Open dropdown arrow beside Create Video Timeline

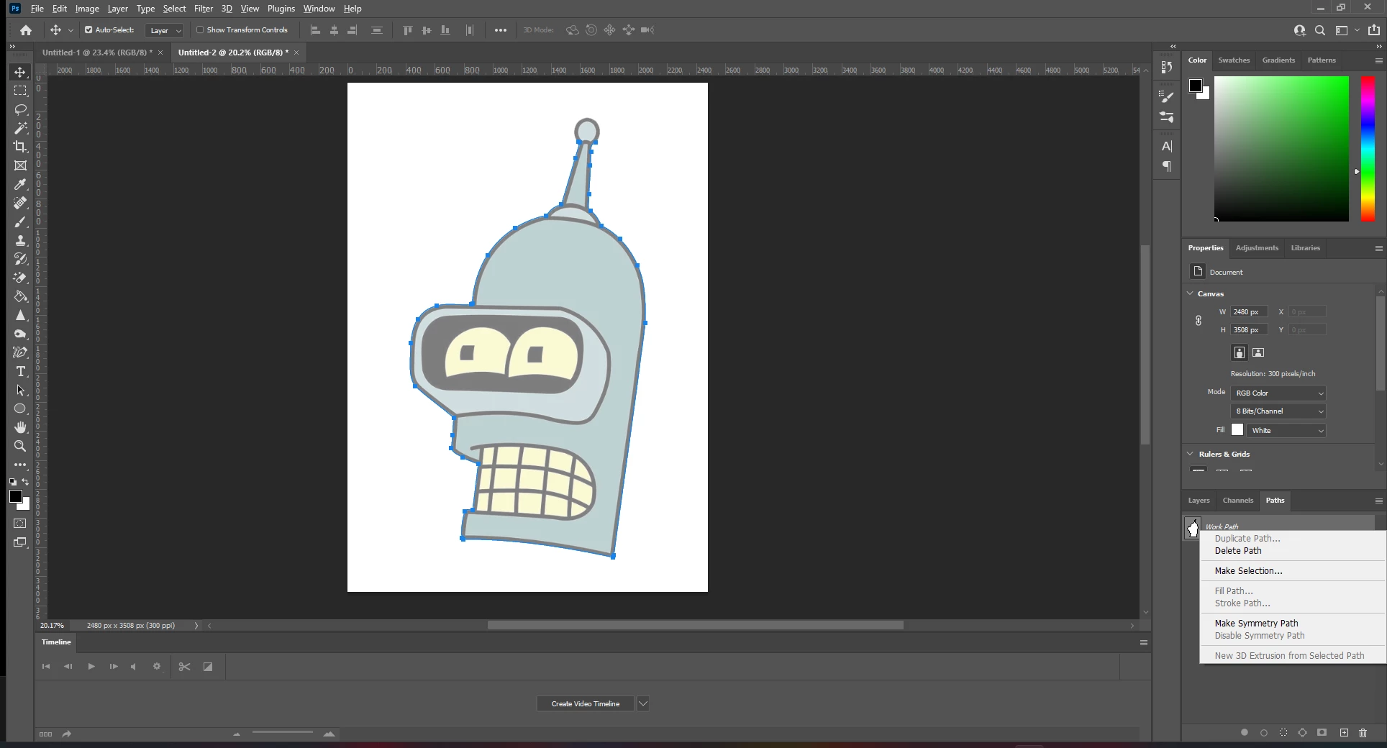[643, 703]
